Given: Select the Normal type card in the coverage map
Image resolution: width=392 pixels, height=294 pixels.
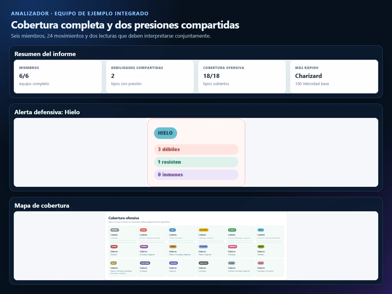Looking at the screenshot, I should point(123,234).
